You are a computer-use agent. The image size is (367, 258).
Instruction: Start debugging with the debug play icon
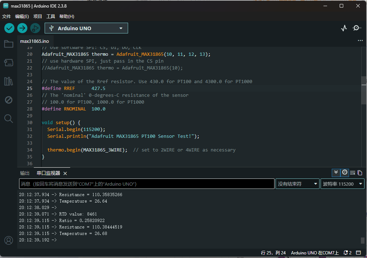tap(35, 28)
